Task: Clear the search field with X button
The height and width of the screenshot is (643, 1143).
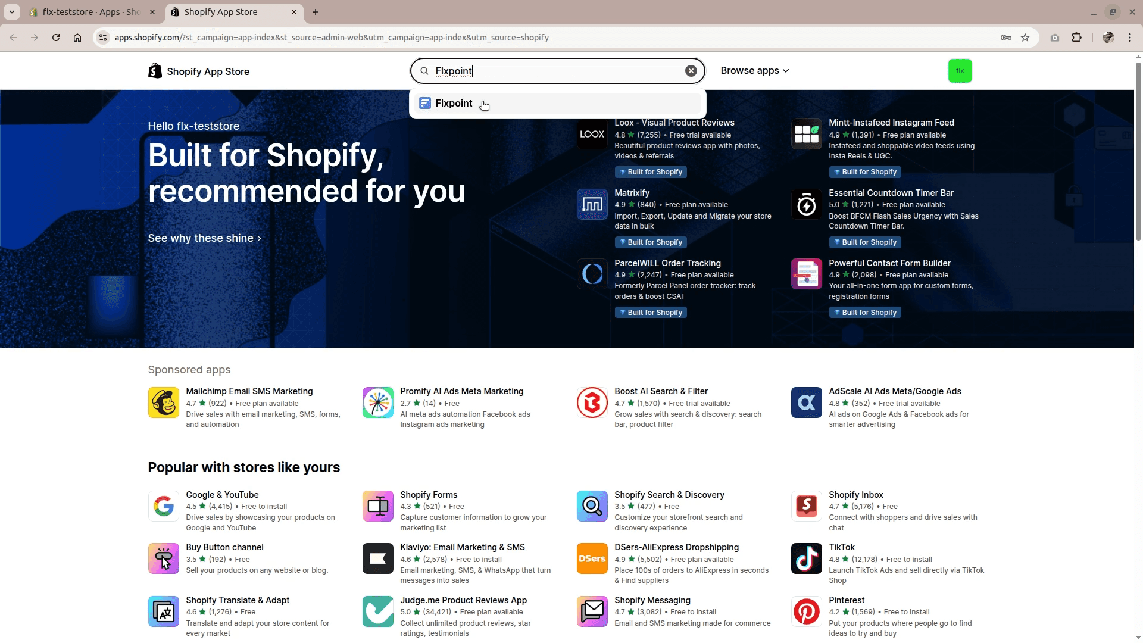Action: point(691,71)
